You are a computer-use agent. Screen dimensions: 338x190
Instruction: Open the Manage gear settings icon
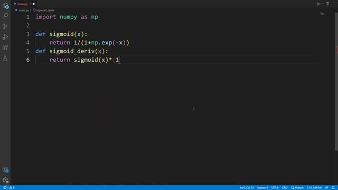coord(5,180)
